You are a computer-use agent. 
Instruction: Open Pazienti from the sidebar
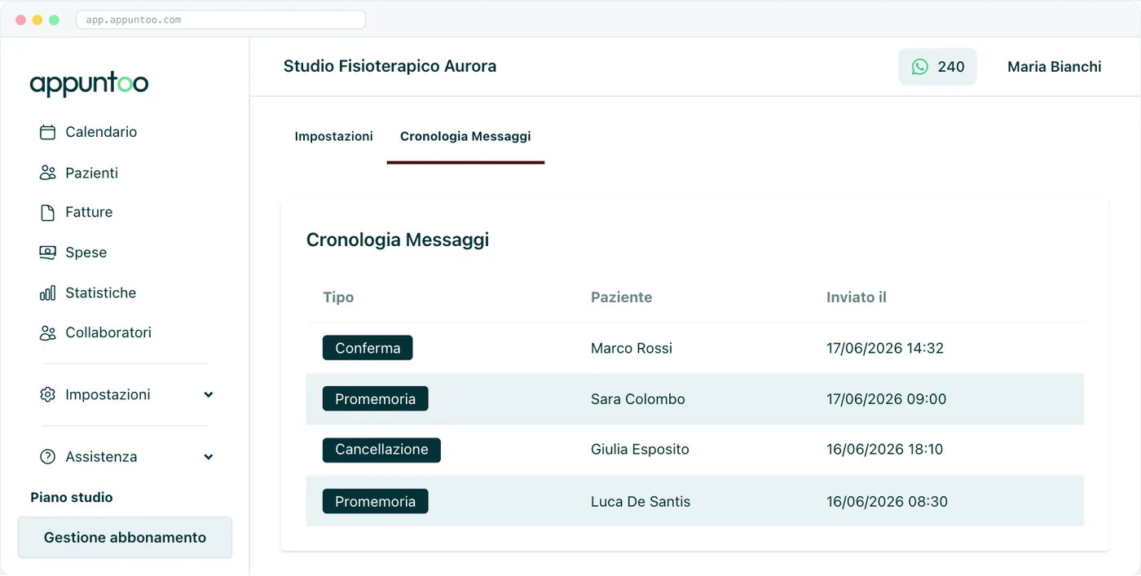coord(91,173)
